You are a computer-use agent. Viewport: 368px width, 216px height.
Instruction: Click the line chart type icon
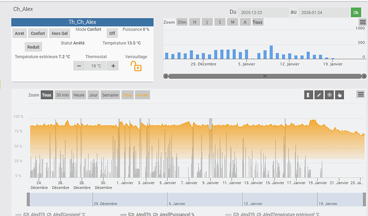[319, 95]
